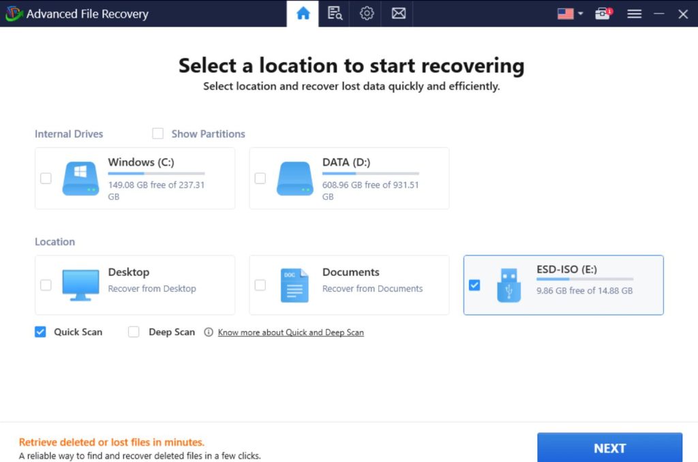Screen dimensions: 698x462
Task: Click the Internal Drives section label
Action: pyautogui.click(x=69, y=134)
